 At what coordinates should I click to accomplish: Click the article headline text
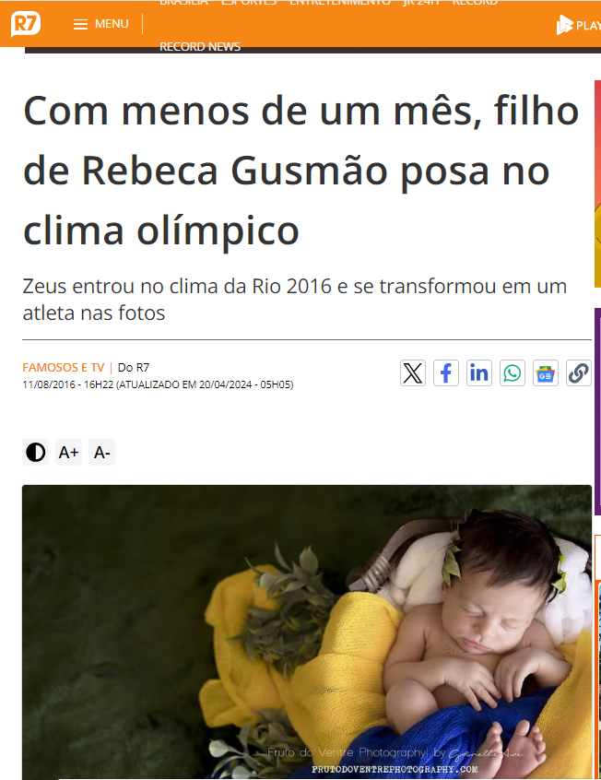tap(301, 171)
